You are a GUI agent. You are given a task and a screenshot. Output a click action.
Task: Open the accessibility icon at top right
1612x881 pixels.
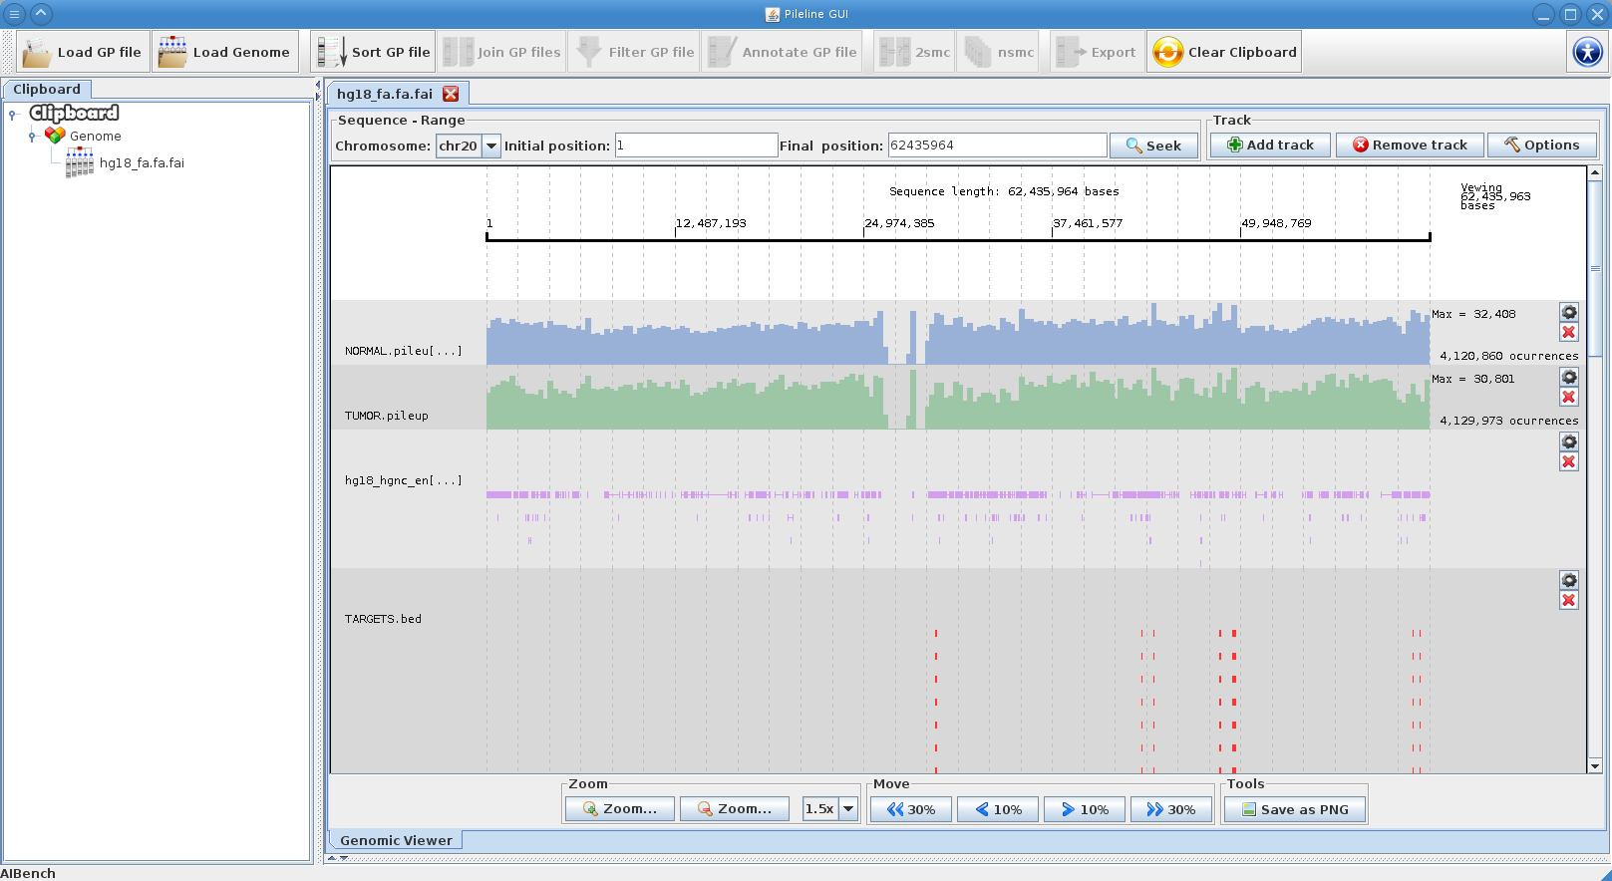(x=1587, y=52)
